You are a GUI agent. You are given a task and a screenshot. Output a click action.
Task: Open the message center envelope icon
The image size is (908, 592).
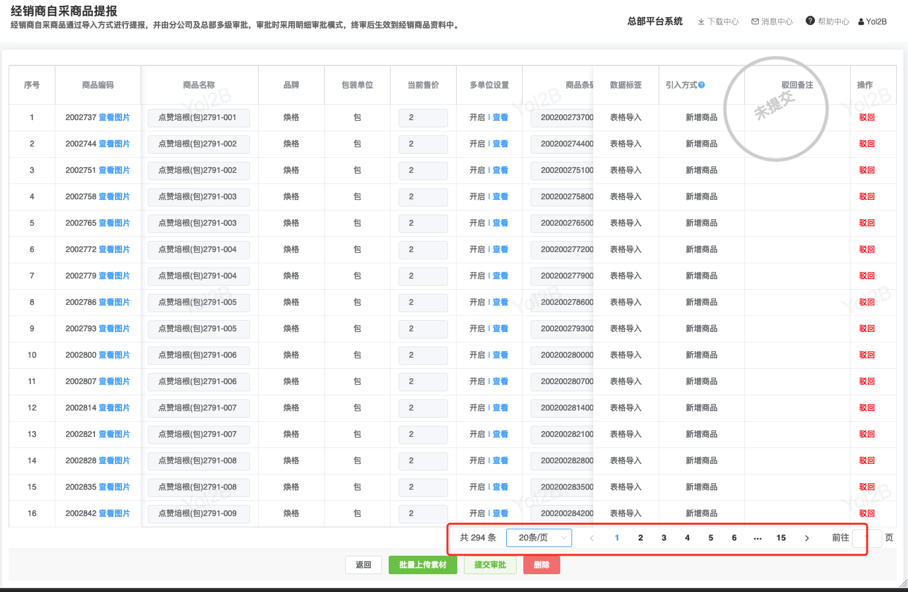pos(755,22)
